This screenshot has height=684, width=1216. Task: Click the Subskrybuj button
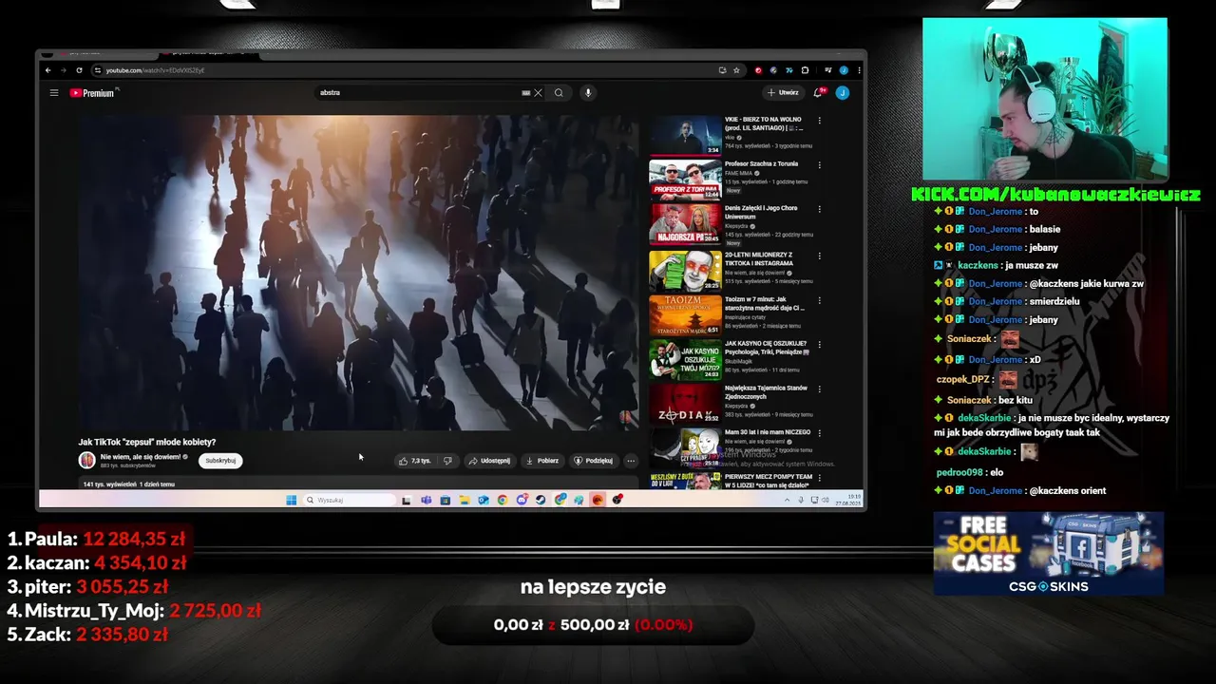click(x=220, y=461)
